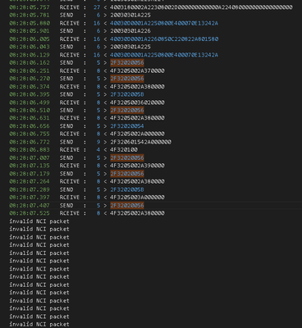Select blue payload 2F32020054
The width and height of the screenshot is (302, 328).
click(x=127, y=126)
